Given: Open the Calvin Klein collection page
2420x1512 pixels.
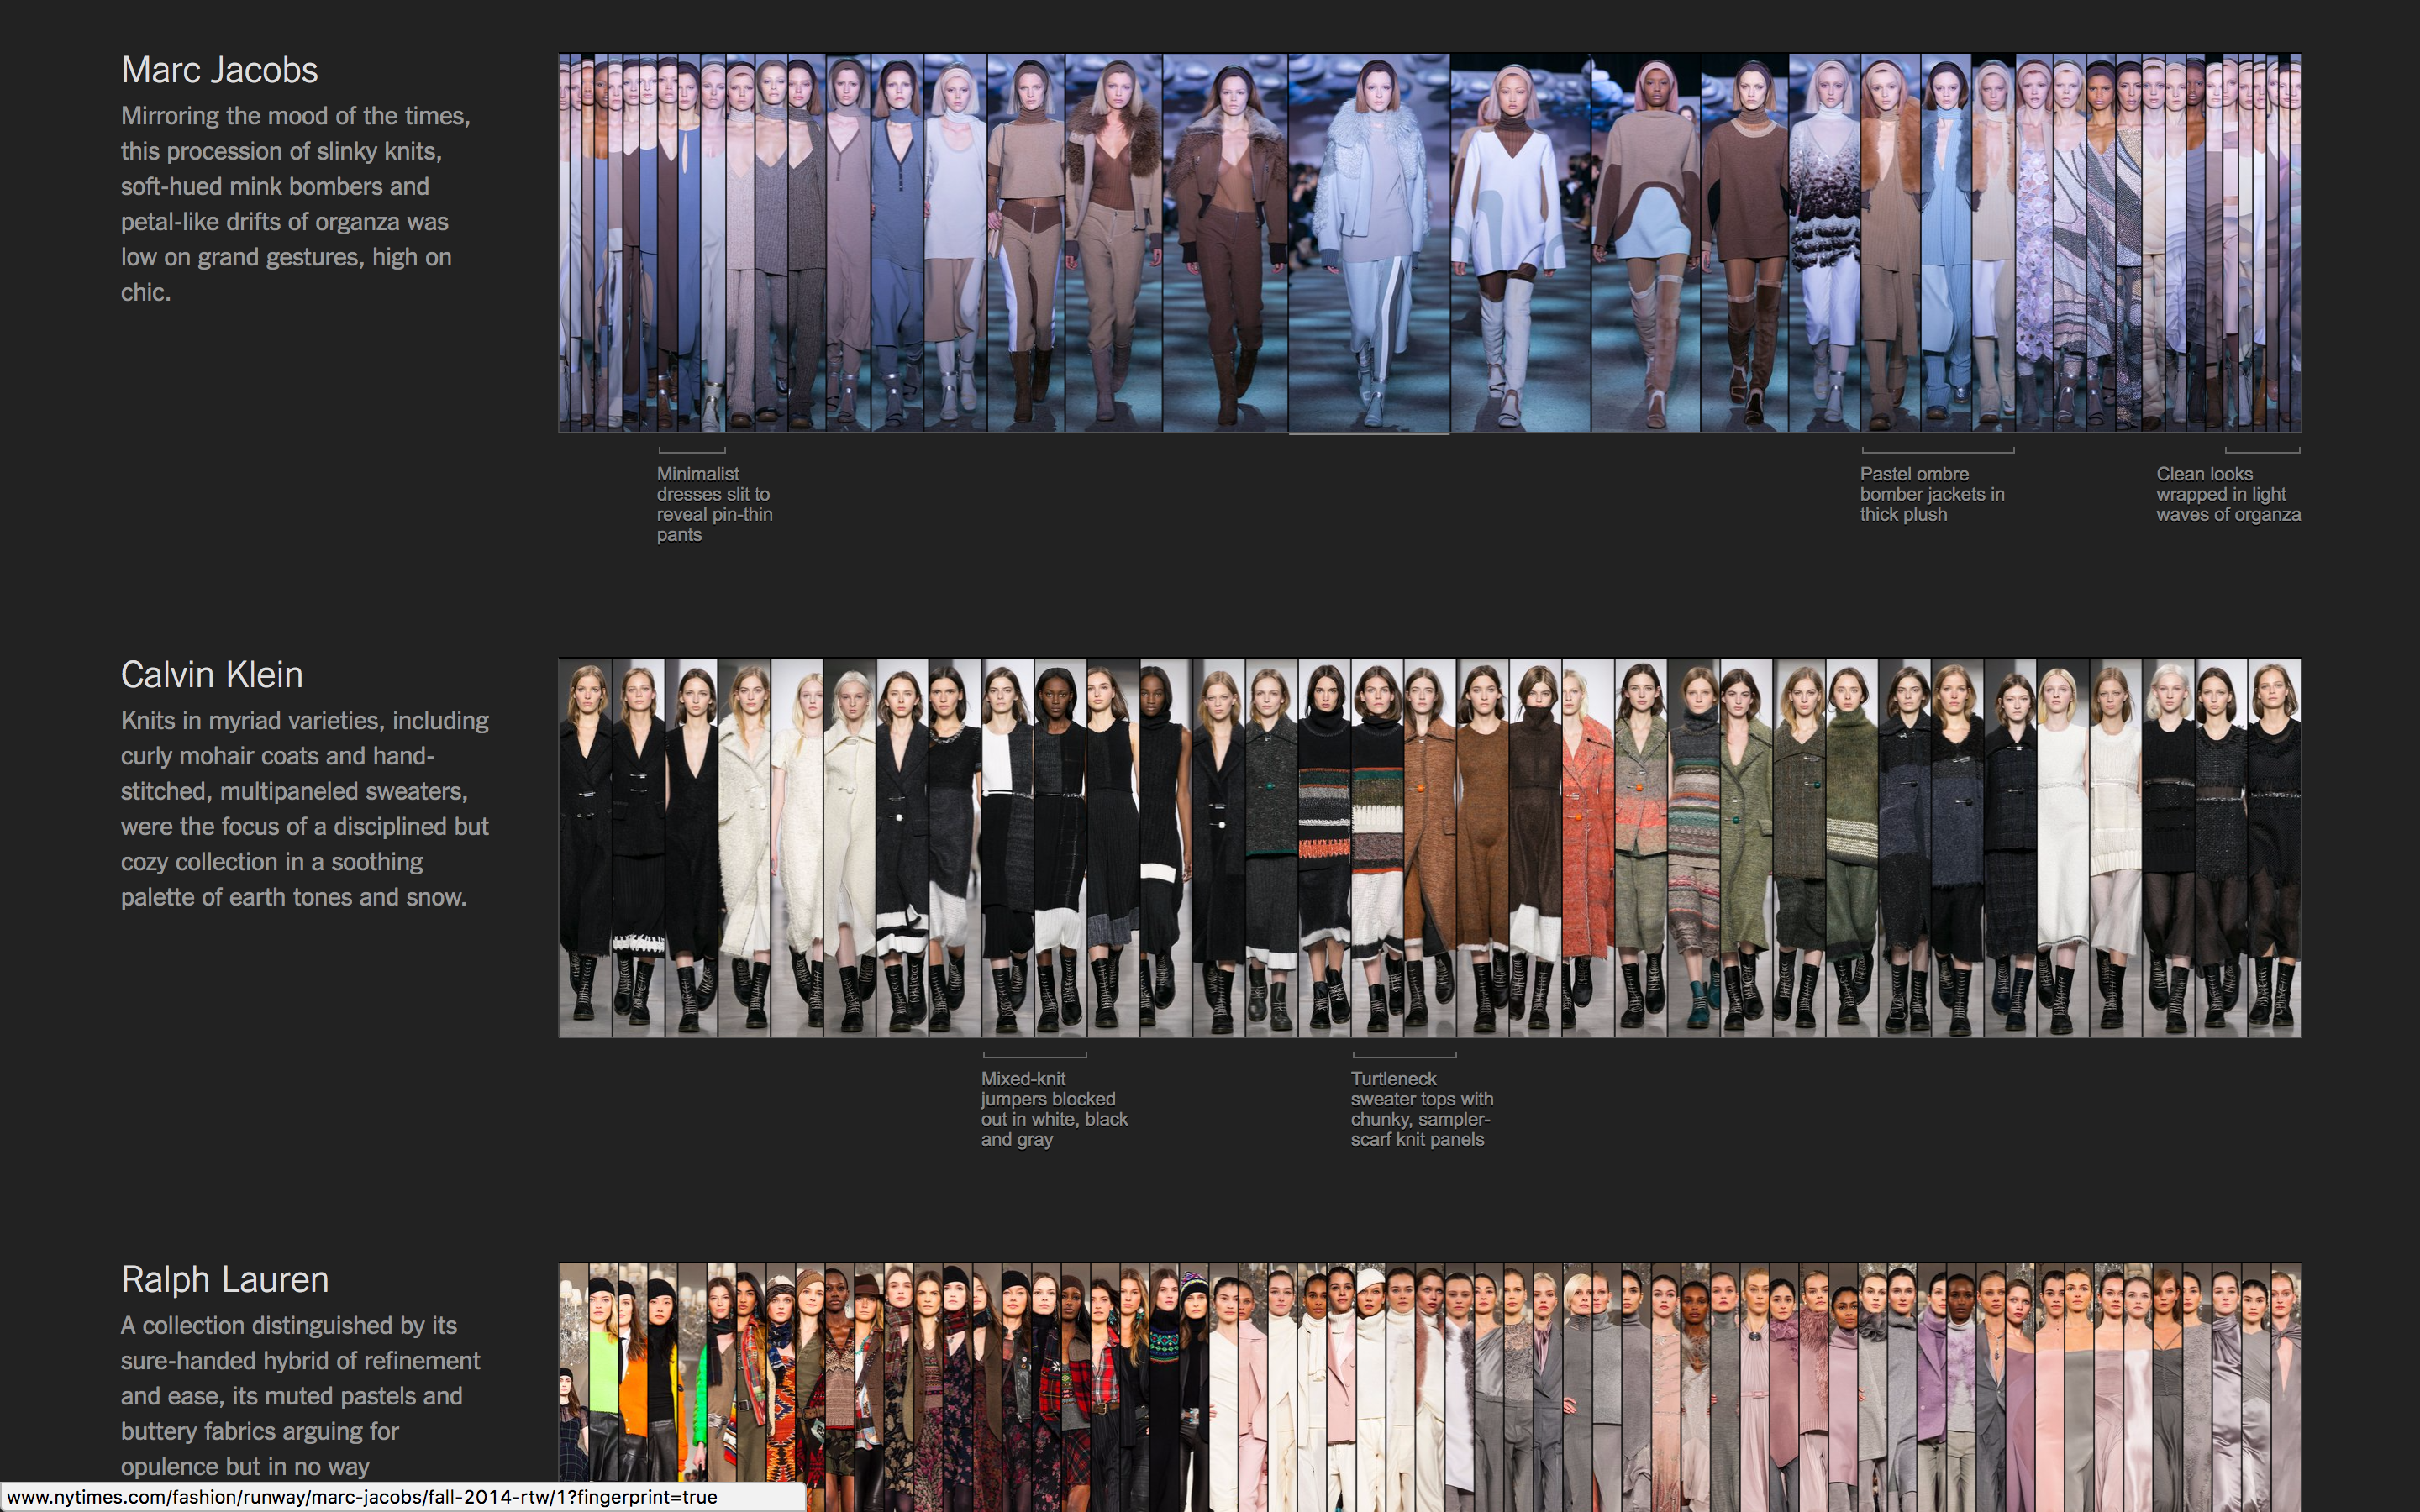Looking at the screenshot, I should [x=212, y=674].
